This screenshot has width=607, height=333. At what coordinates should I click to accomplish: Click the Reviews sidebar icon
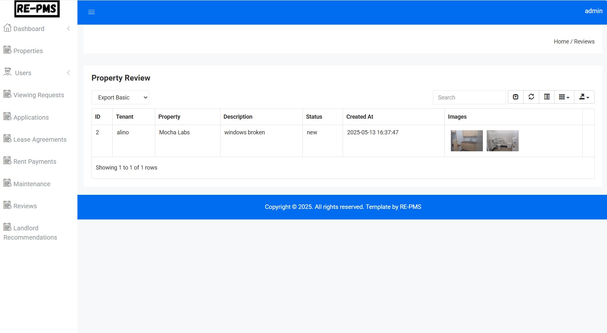click(x=7, y=205)
